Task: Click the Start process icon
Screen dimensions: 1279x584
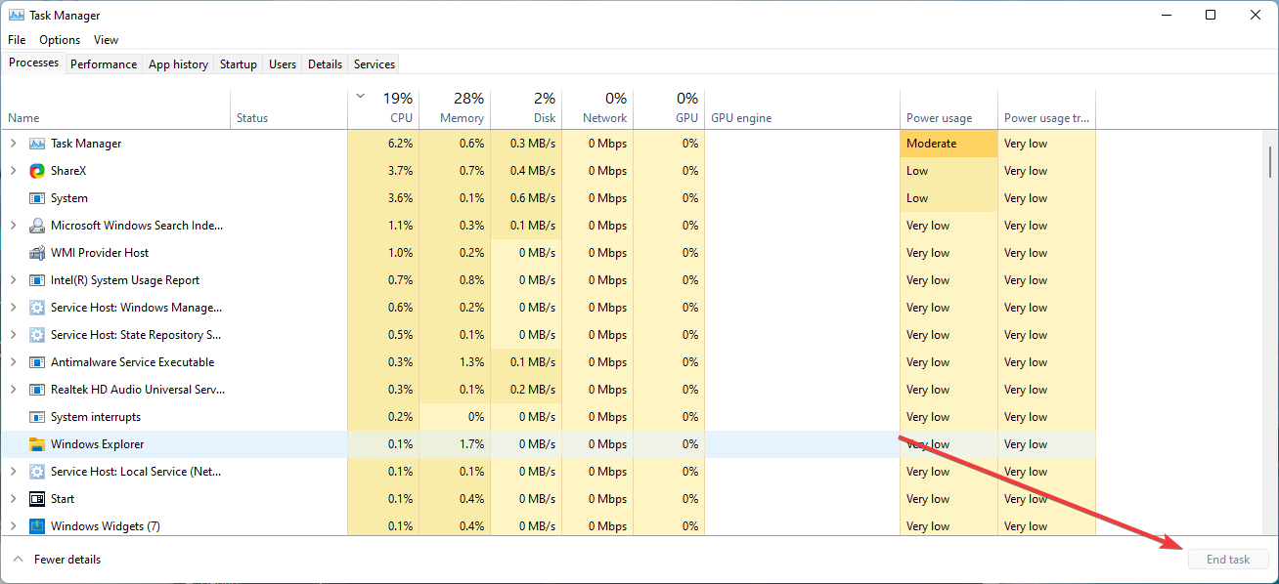Action: pyautogui.click(x=37, y=499)
